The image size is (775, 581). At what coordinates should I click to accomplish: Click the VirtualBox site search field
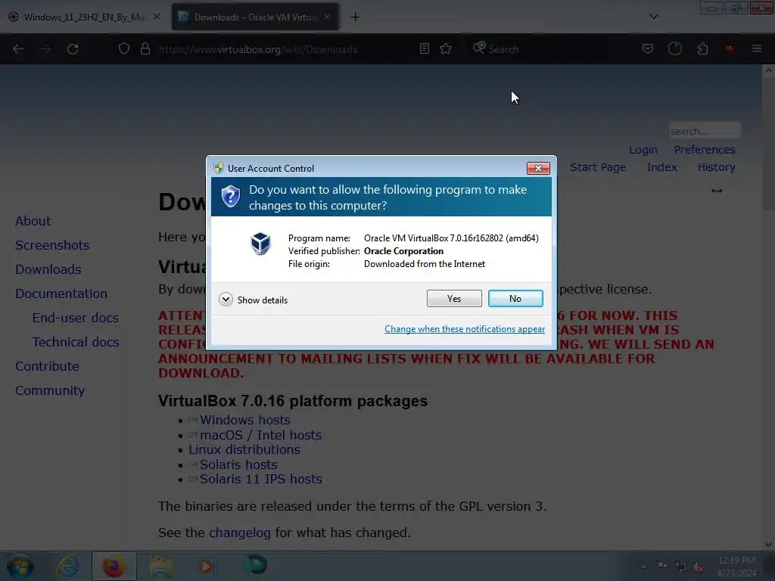tap(705, 131)
